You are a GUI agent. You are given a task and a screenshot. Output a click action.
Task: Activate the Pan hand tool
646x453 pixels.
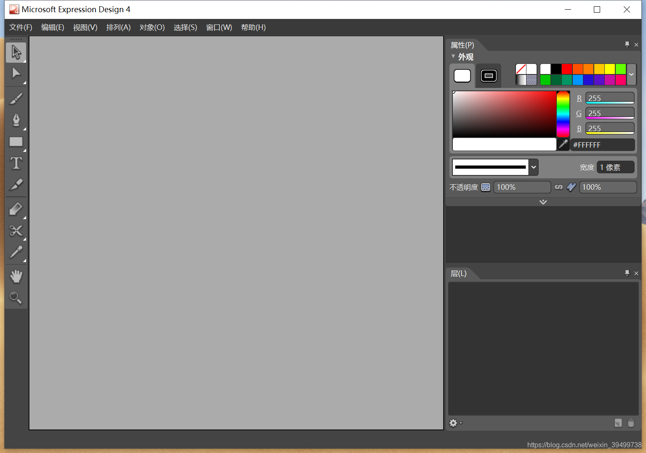(16, 276)
